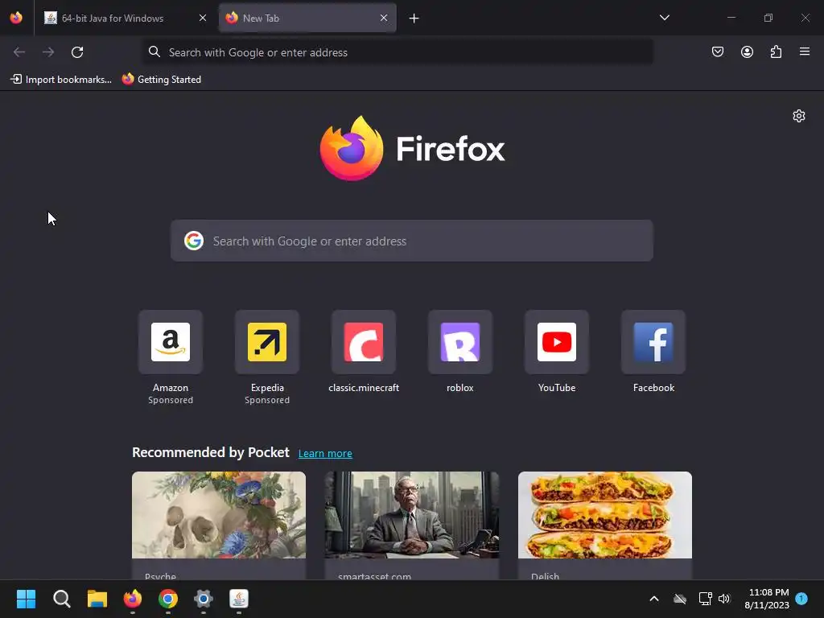This screenshot has width=824, height=618.
Task: Launch Google Chrome from taskbar
Action: click(x=168, y=599)
